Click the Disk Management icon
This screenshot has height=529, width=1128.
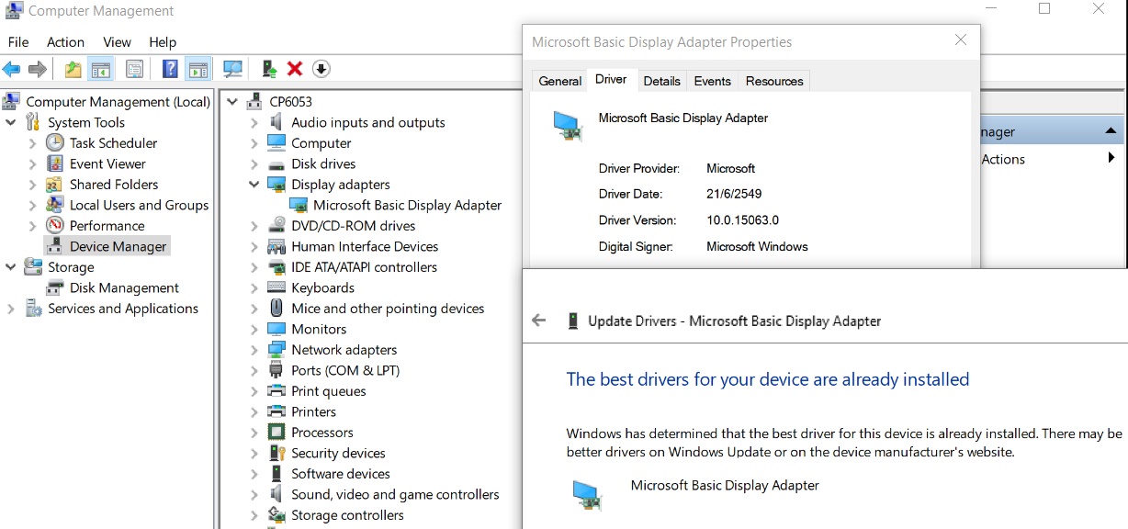tap(55, 287)
